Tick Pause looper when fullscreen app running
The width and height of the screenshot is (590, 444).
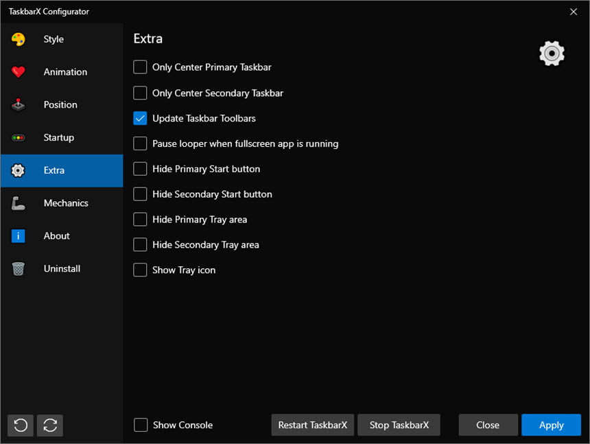[140, 143]
